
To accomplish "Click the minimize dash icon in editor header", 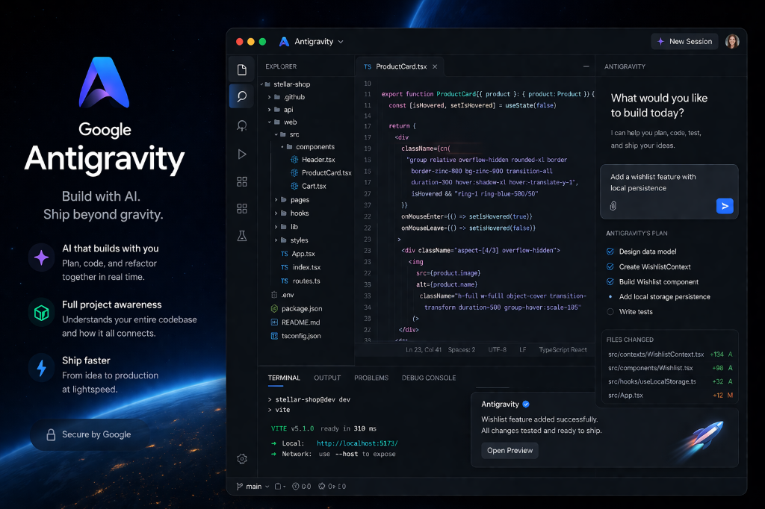I will coord(586,66).
